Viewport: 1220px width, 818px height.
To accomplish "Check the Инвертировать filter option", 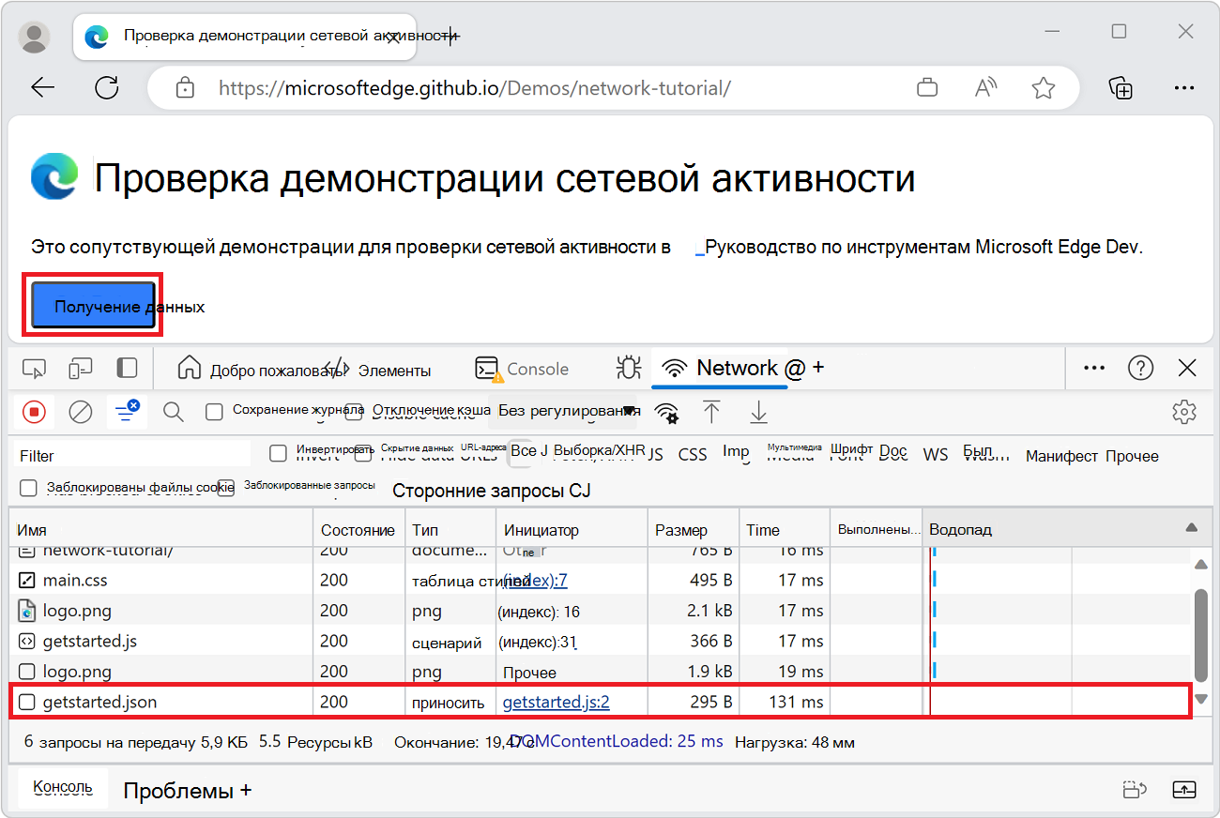I will click(x=278, y=453).
